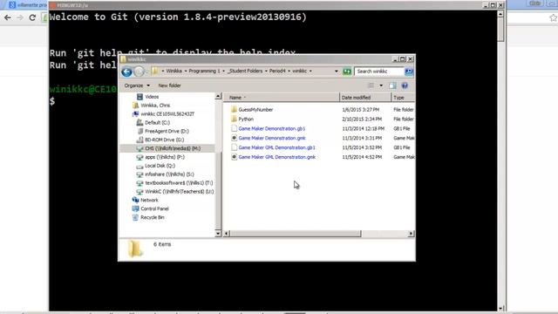Click Python's date modified 2/10/2015 2:34 PM
Screen dimensions: 558x314
coord(362,119)
